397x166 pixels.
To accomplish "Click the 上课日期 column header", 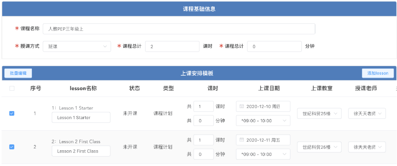I will 269,88.
